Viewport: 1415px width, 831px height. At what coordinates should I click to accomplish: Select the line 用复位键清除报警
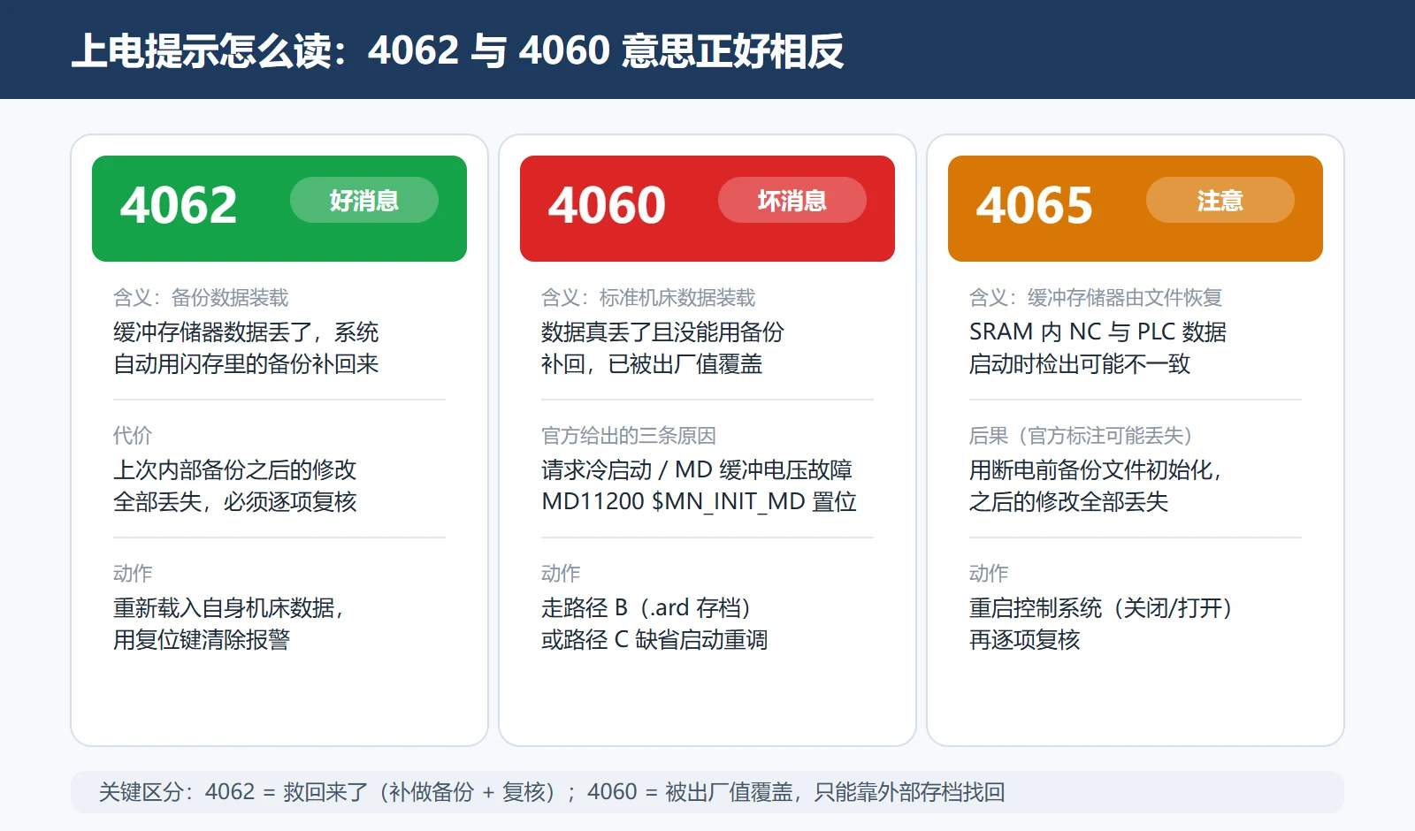(x=202, y=640)
